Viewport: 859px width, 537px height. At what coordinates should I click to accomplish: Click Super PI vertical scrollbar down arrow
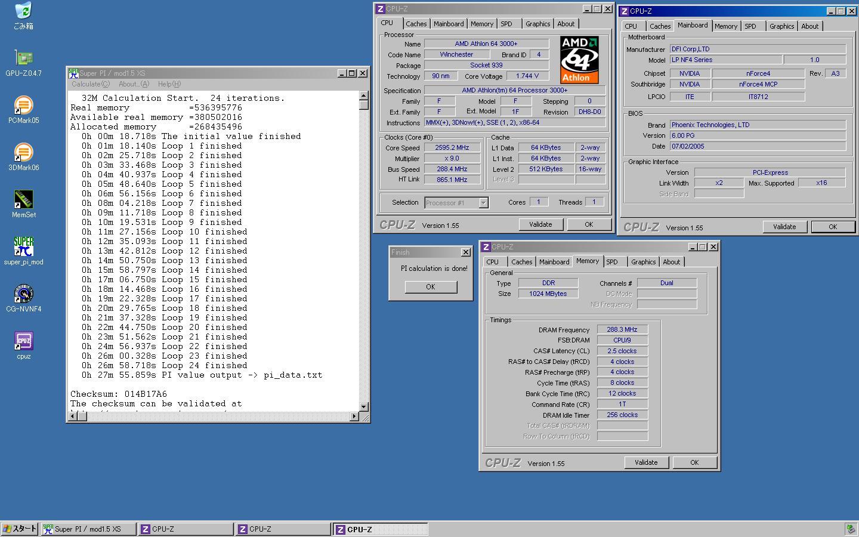[x=364, y=406]
